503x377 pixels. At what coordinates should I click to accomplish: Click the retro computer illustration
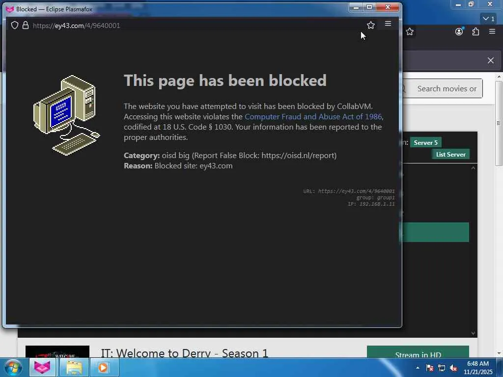click(x=67, y=115)
